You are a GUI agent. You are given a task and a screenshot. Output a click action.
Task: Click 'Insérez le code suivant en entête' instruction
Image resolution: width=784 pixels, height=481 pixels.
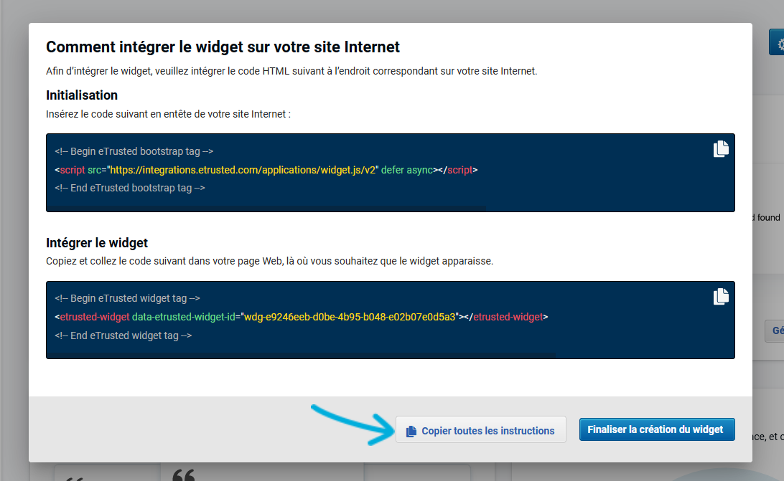(168, 115)
